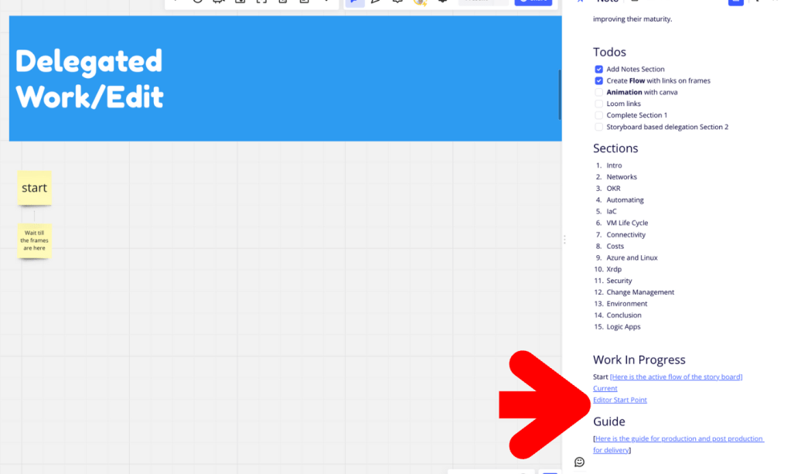Uncheck Create Flow with links on frames
Image resolution: width=791 pixels, height=474 pixels.
click(x=598, y=80)
